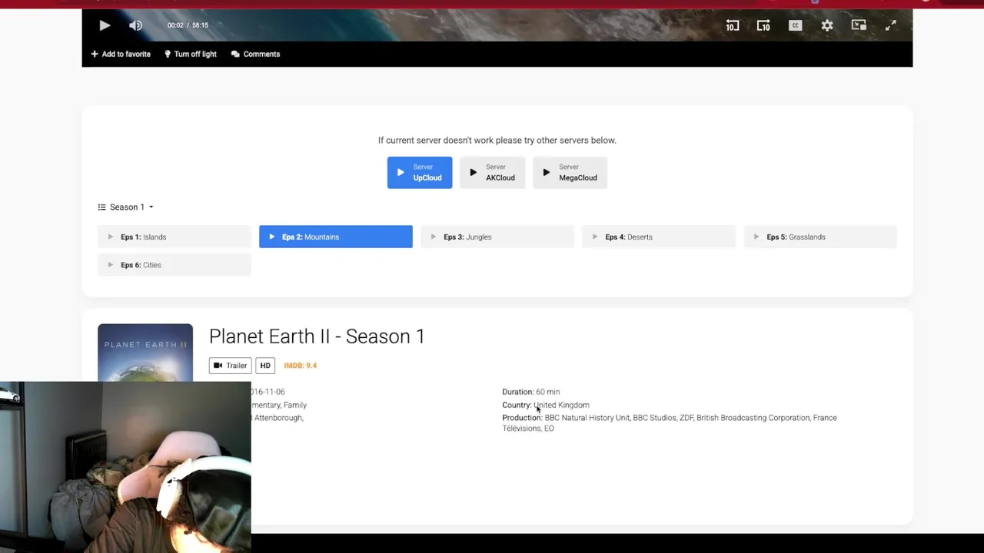
Task: Add to favorite link
Action: coord(121,54)
